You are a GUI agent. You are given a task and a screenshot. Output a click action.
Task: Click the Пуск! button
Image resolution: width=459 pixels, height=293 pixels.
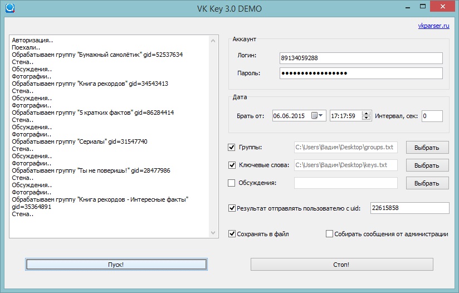116,265
